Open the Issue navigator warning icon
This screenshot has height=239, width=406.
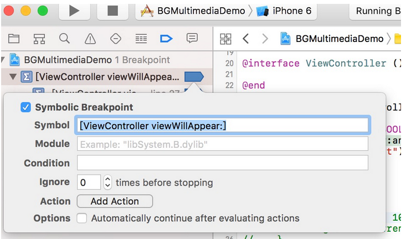click(x=90, y=39)
